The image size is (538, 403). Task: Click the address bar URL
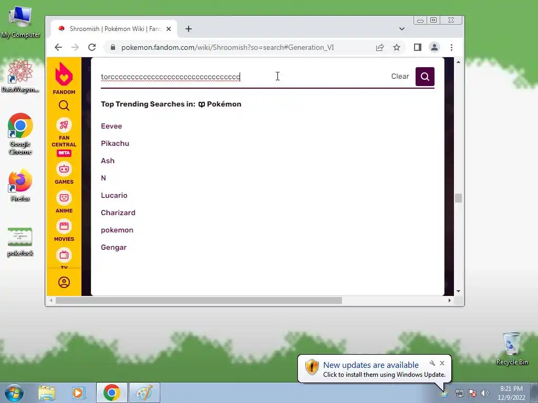(227, 47)
